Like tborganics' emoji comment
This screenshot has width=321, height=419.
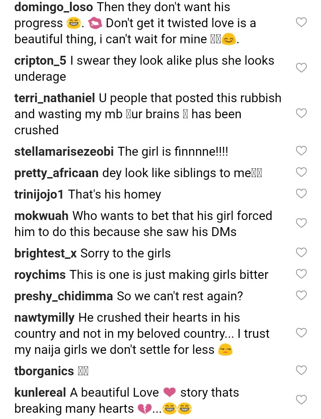[x=301, y=370]
